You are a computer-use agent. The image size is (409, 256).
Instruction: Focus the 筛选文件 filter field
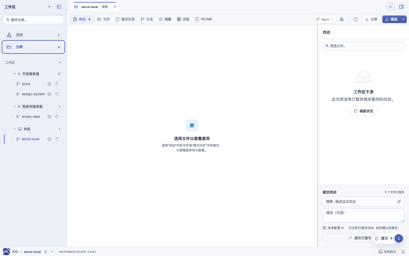click(364, 46)
